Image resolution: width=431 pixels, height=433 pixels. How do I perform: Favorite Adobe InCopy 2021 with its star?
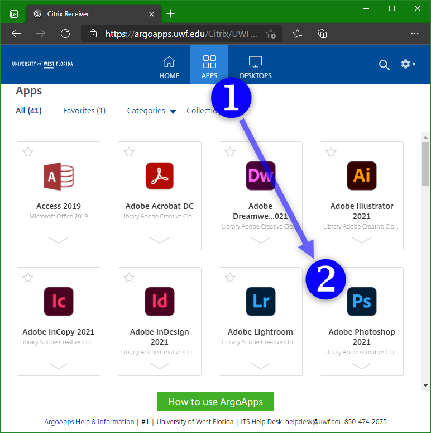[x=28, y=278]
